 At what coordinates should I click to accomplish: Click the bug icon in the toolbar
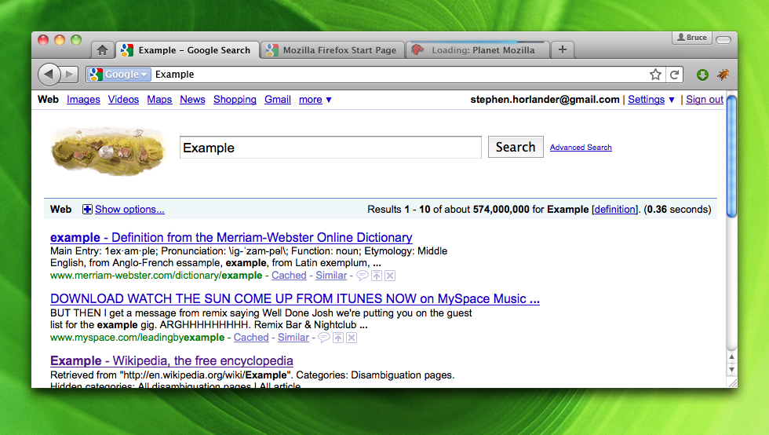tap(723, 75)
